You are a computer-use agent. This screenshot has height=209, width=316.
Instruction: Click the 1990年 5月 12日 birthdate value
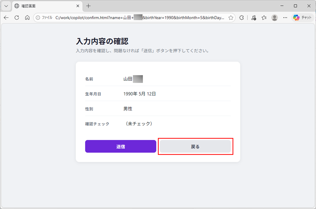tap(140, 94)
